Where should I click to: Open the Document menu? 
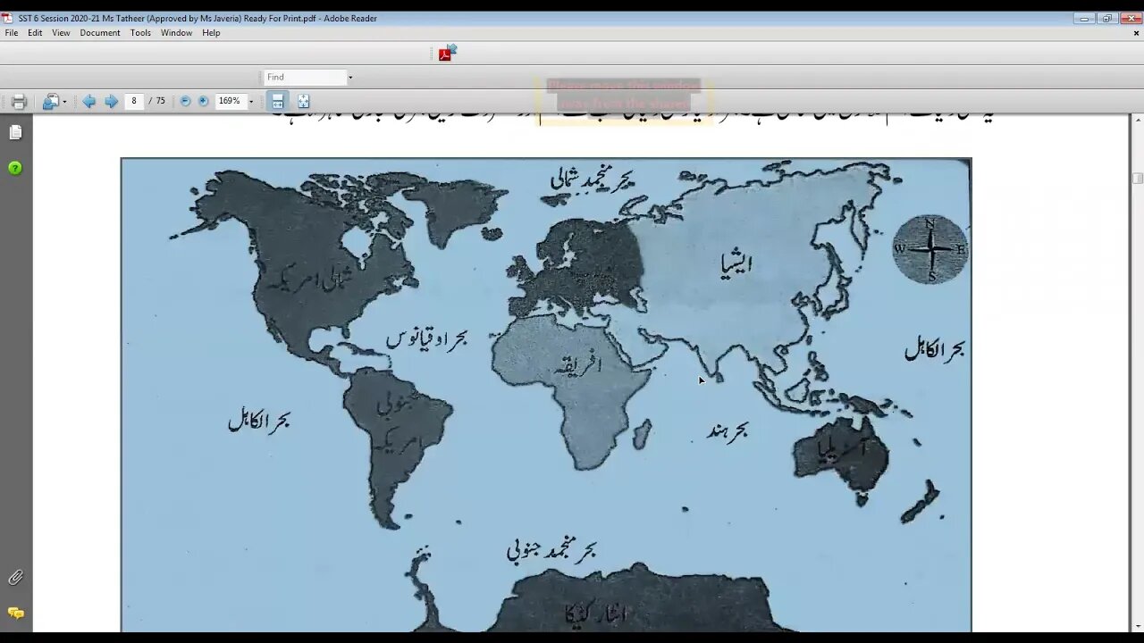coord(100,33)
